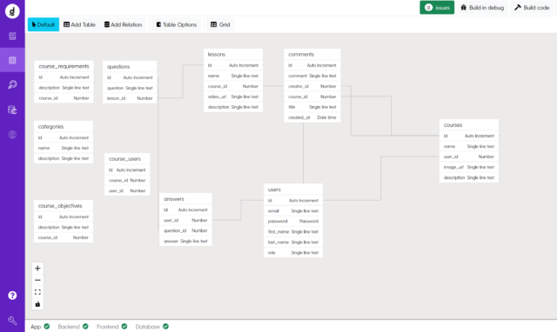Viewport: 557px width, 332px height.
Task: Choose Add Table in toolbar
Action: tap(79, 24)
